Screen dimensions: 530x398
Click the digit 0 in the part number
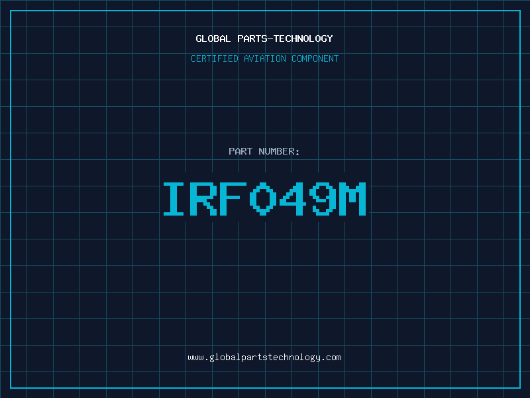263,199
